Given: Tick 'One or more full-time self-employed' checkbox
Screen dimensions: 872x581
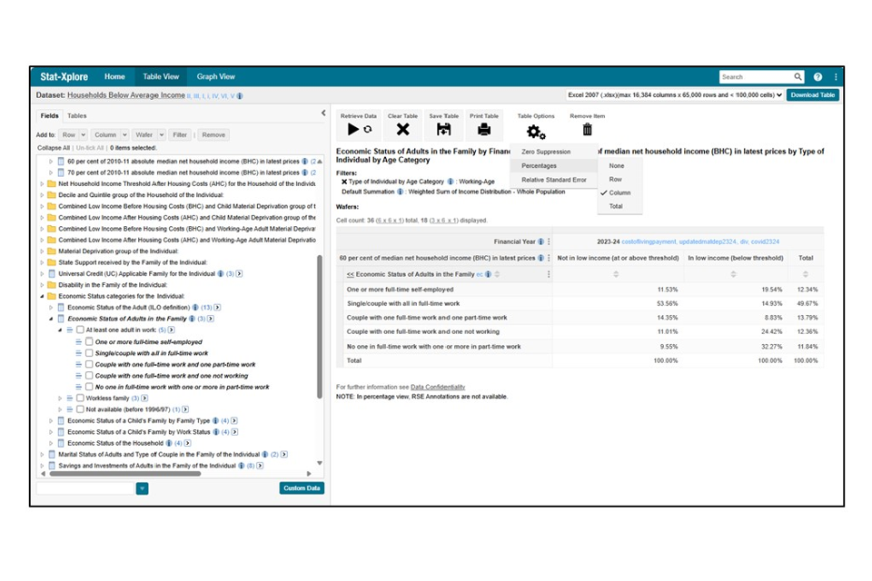Looking at the screenshot, I should 89,342.
